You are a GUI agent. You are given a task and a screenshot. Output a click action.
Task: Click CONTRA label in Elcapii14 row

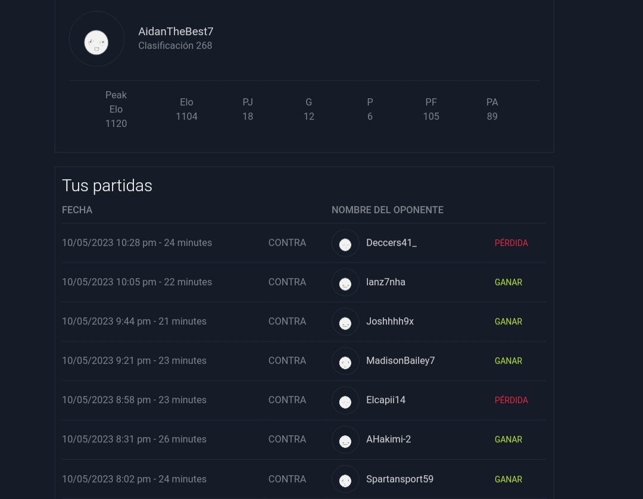click(287, 400)
